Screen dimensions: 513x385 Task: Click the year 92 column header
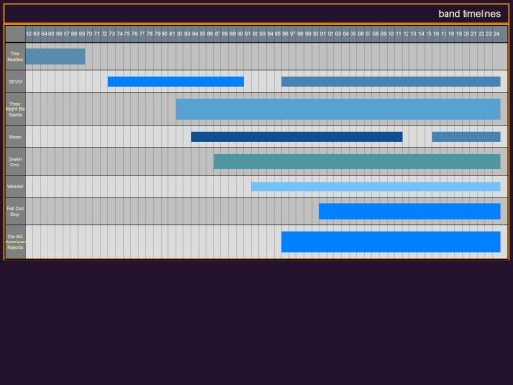[x=255, y=34]
